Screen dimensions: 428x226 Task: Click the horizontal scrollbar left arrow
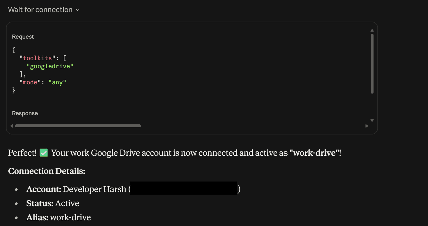point(12,126)
